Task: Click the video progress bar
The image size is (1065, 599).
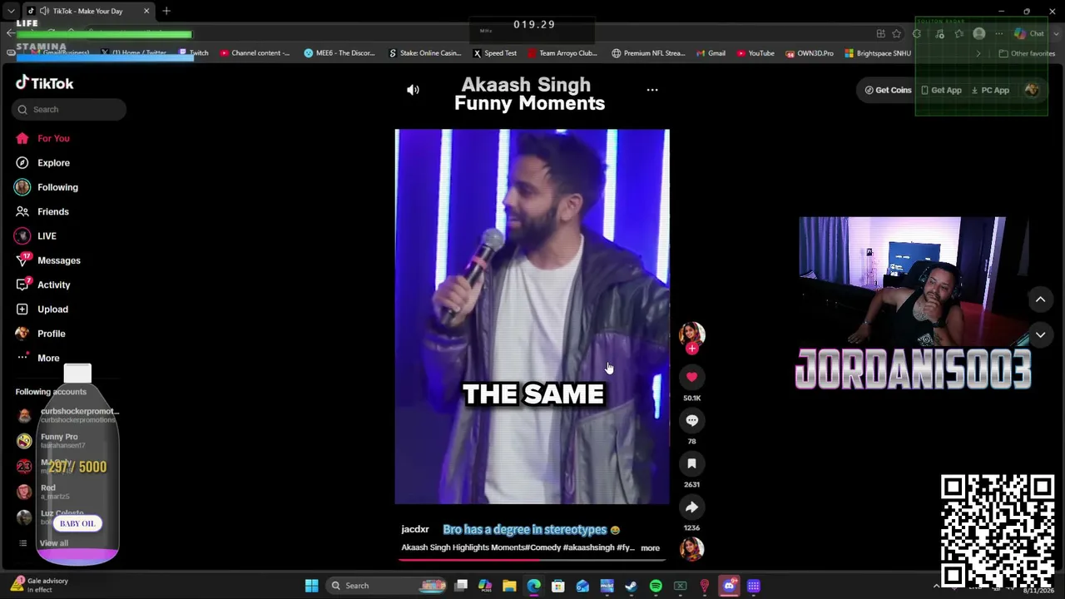Action: pos(532,559)
